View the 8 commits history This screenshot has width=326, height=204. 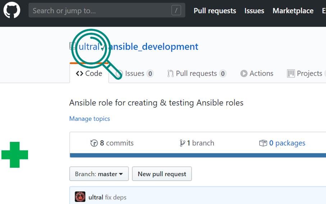[x=112, y=143]
